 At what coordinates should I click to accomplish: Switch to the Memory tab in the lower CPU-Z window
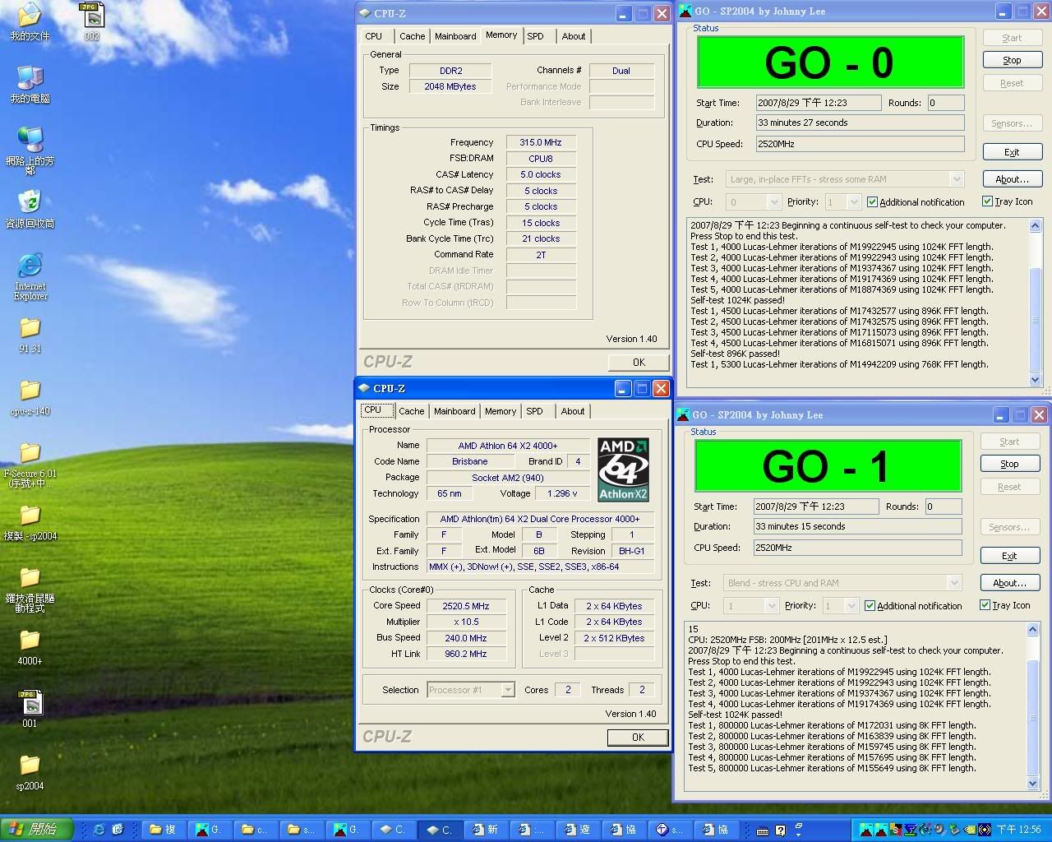[501, 411]
